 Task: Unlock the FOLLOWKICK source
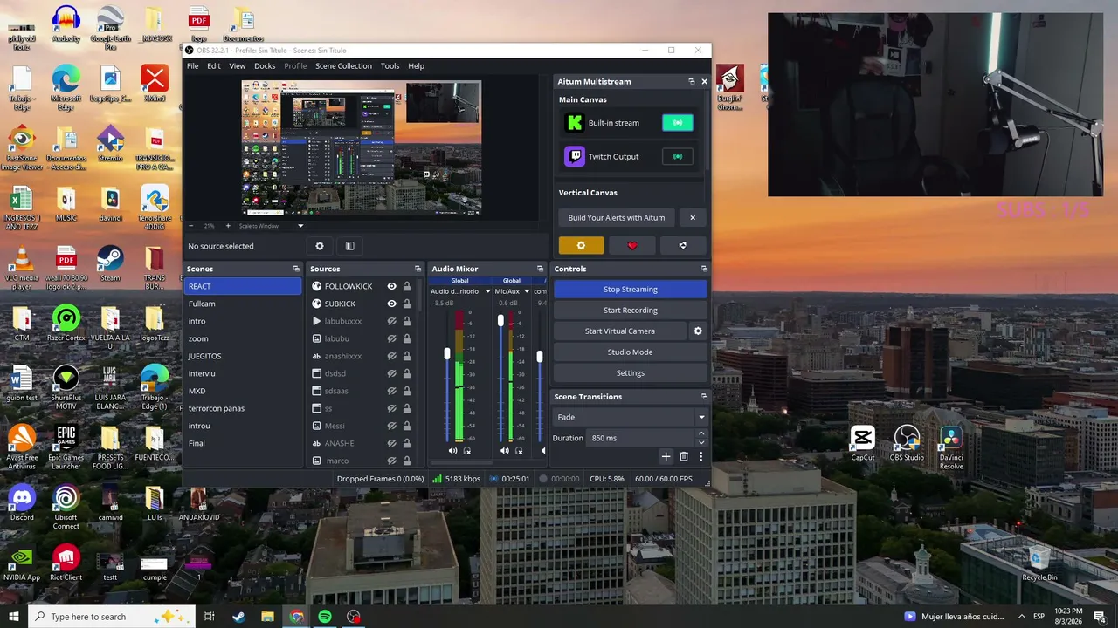[x=407, y=286]
